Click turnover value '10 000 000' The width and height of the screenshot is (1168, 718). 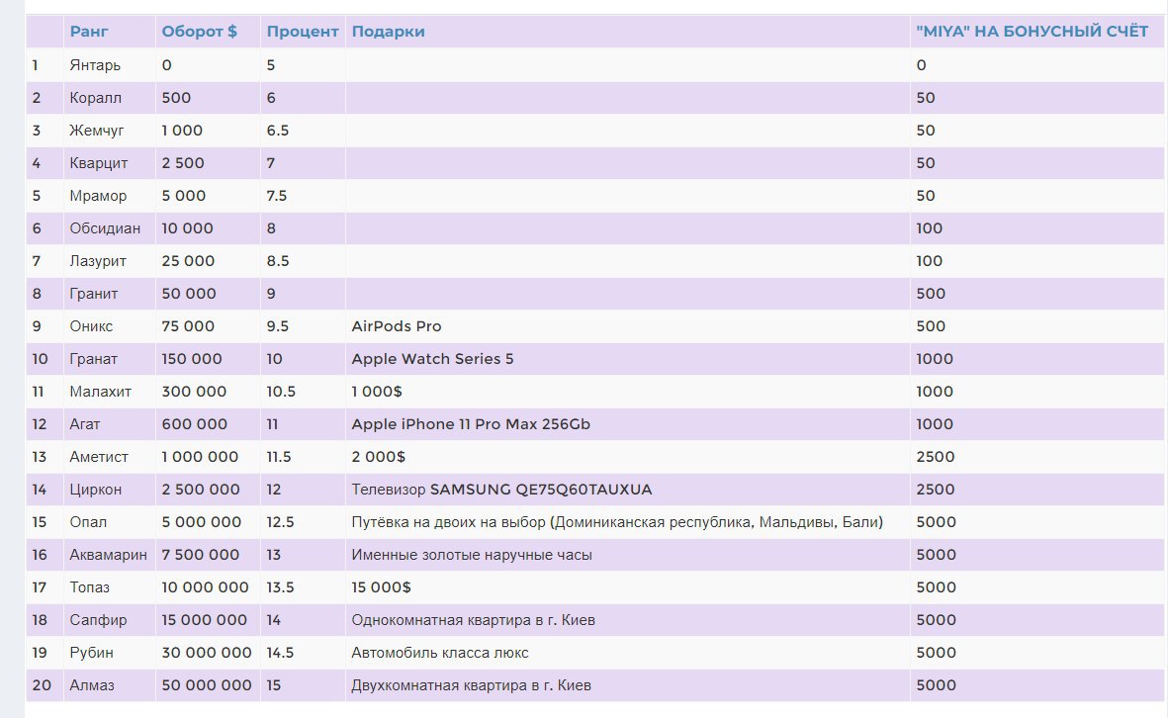point(205,587)
